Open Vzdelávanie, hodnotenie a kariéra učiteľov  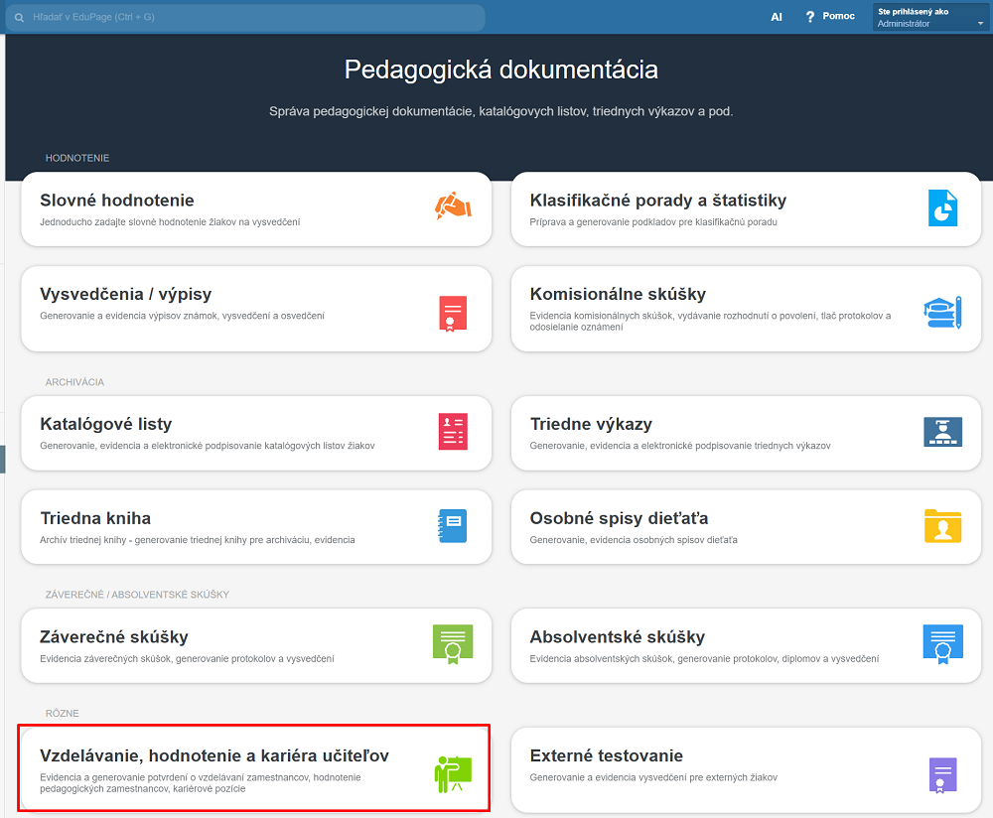click(x=214, y=756)
